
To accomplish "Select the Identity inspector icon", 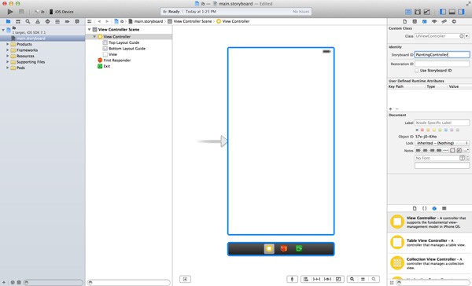I will point(424,21).
